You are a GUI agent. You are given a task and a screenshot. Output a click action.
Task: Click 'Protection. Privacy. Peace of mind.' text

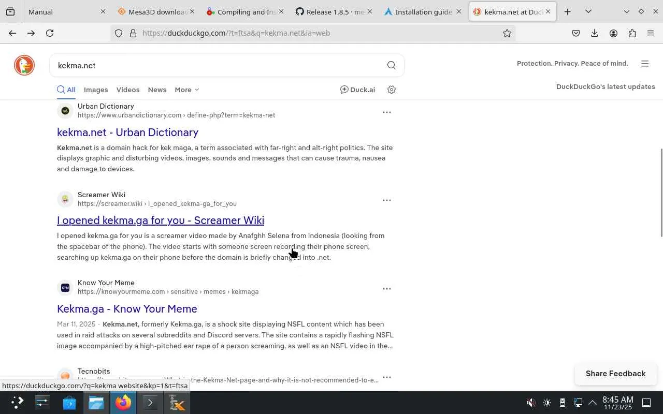572,63
